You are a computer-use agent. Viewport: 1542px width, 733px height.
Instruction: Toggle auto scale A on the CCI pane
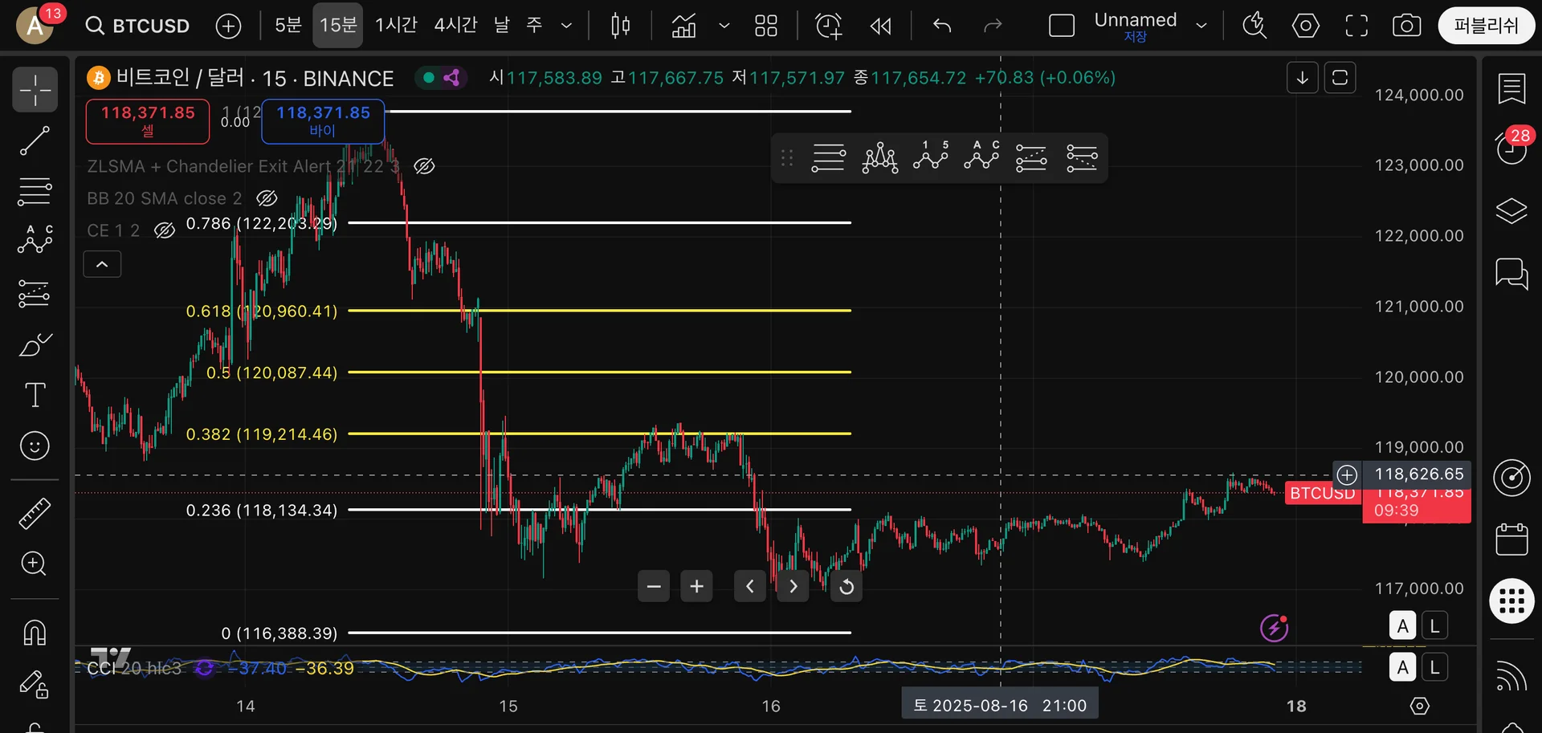coord(1402,667)
